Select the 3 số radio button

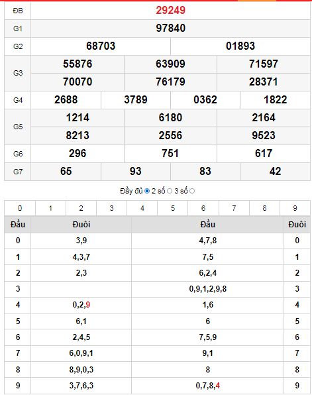pyautogui.click(x=192, y=191)
